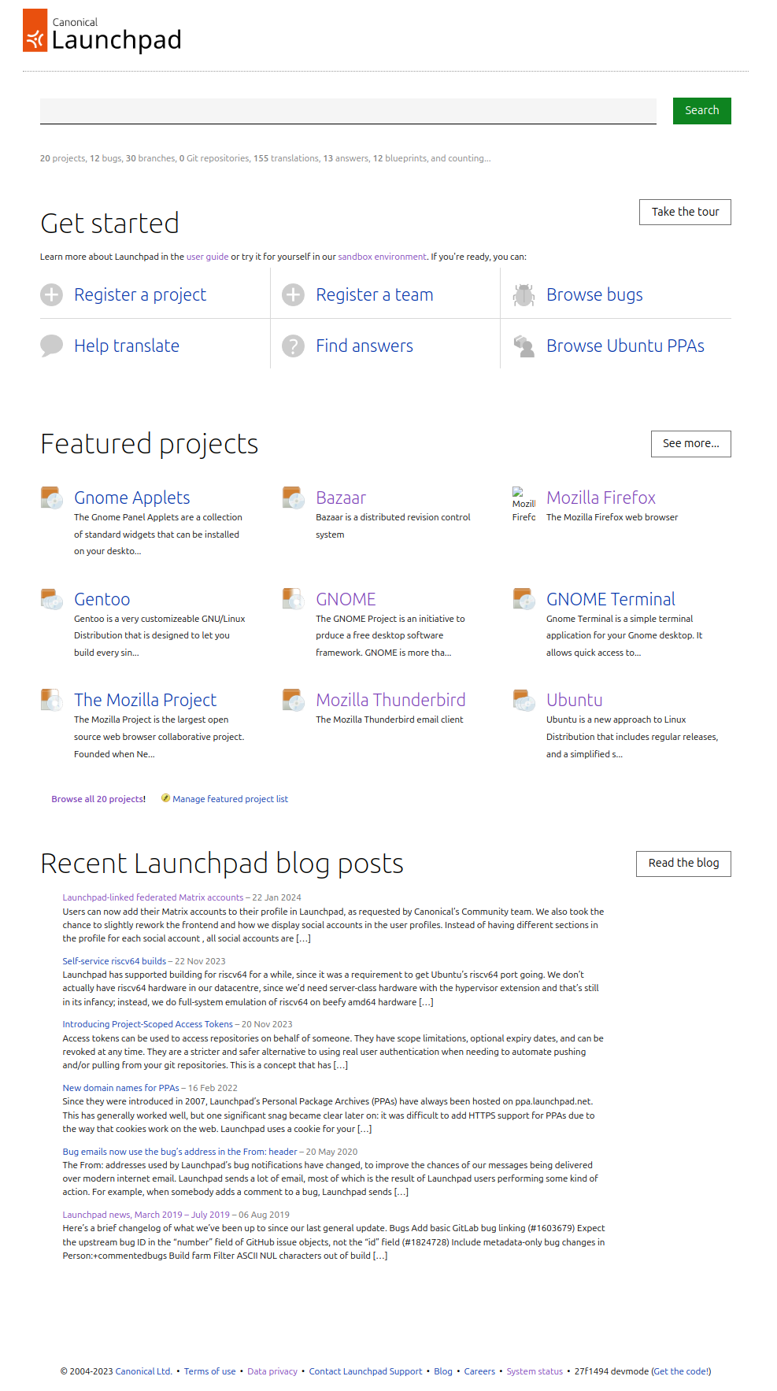Image resolution: width=777 pixels, height=1391 pixels.
Task: Click the Canonical Ltd. footer link
Action: 143,1371
